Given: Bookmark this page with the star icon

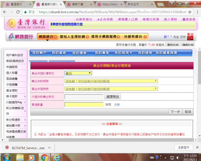Looking at the screenshot, I should pyautogui.click(x=190, y=12).
